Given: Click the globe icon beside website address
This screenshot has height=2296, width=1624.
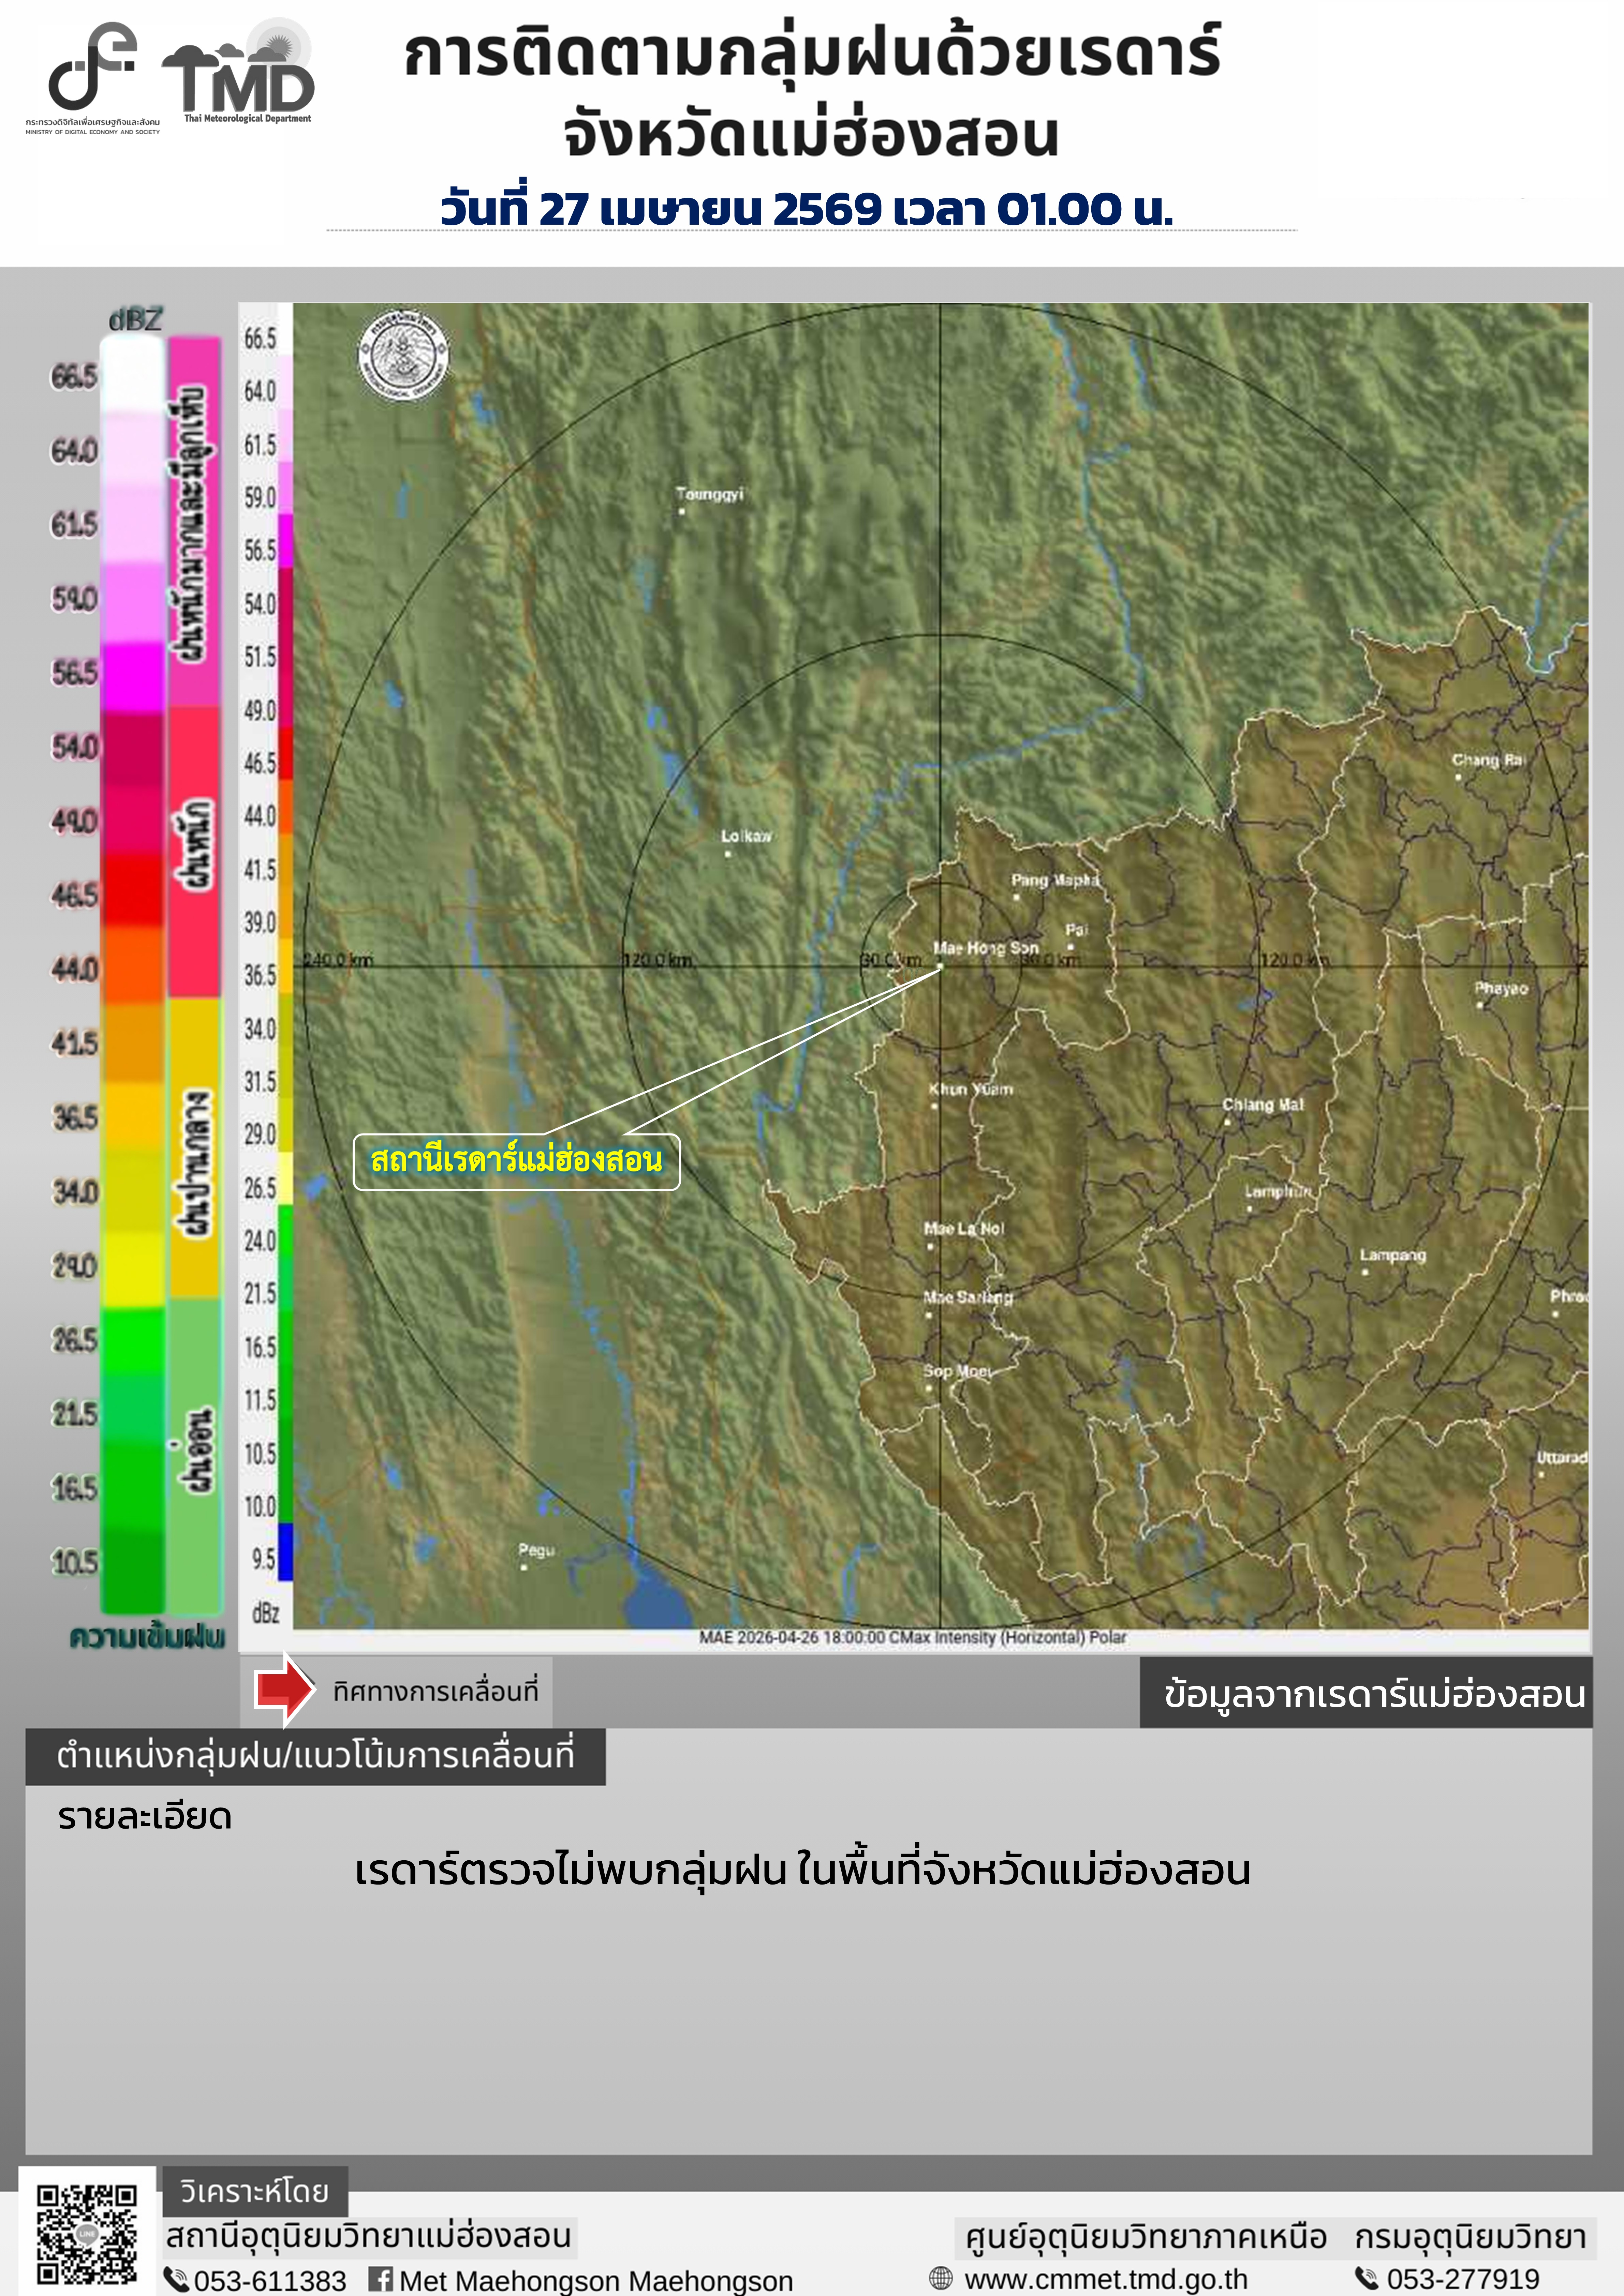Looking at the screenshot, I should coord(941,2278).
